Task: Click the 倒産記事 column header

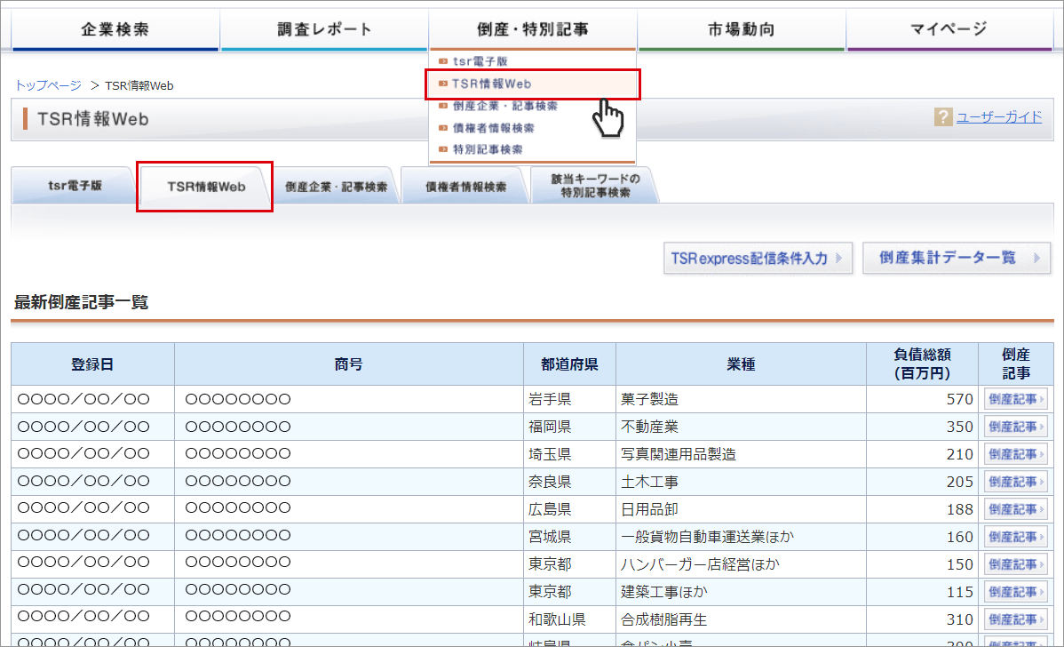Action: [x=1016, y=363]
